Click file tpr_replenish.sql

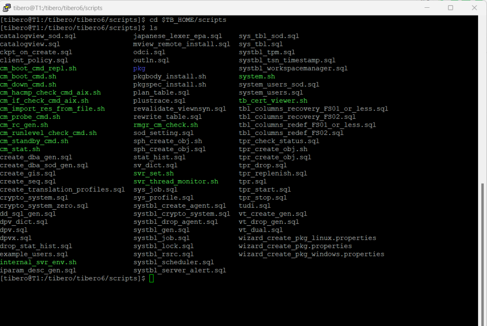(x=273, y=173)
